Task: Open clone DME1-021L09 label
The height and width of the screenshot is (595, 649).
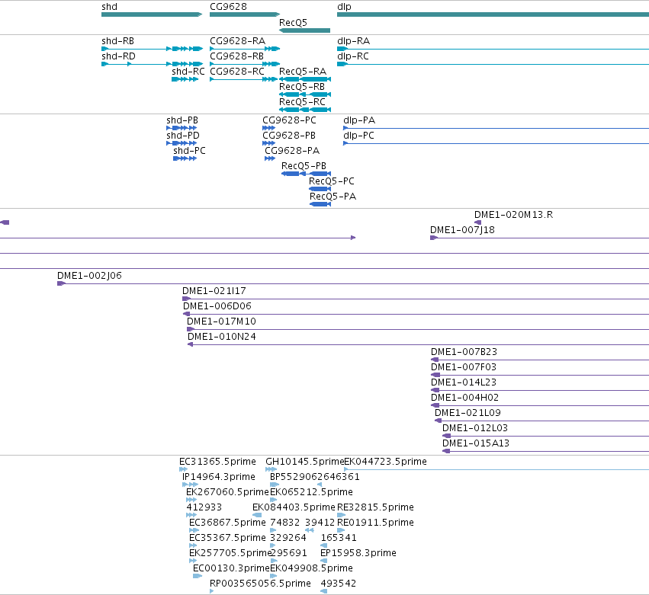Action: coord(467,414)
